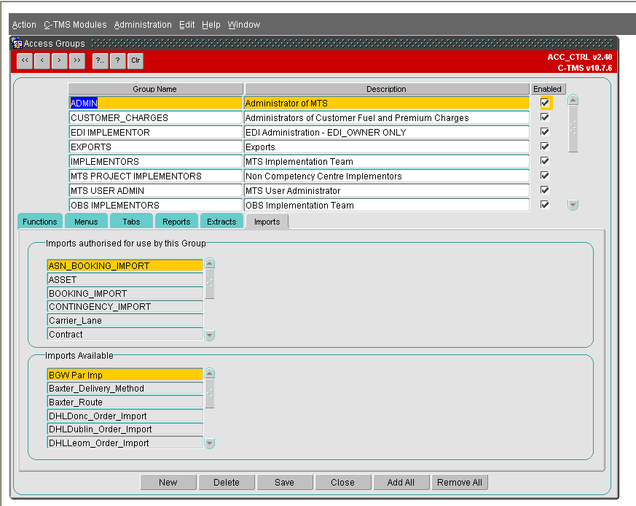The image size is (636, 506).
Task: Go to previous record with < button
Action: pyautogui.click(x=42, y=61)
